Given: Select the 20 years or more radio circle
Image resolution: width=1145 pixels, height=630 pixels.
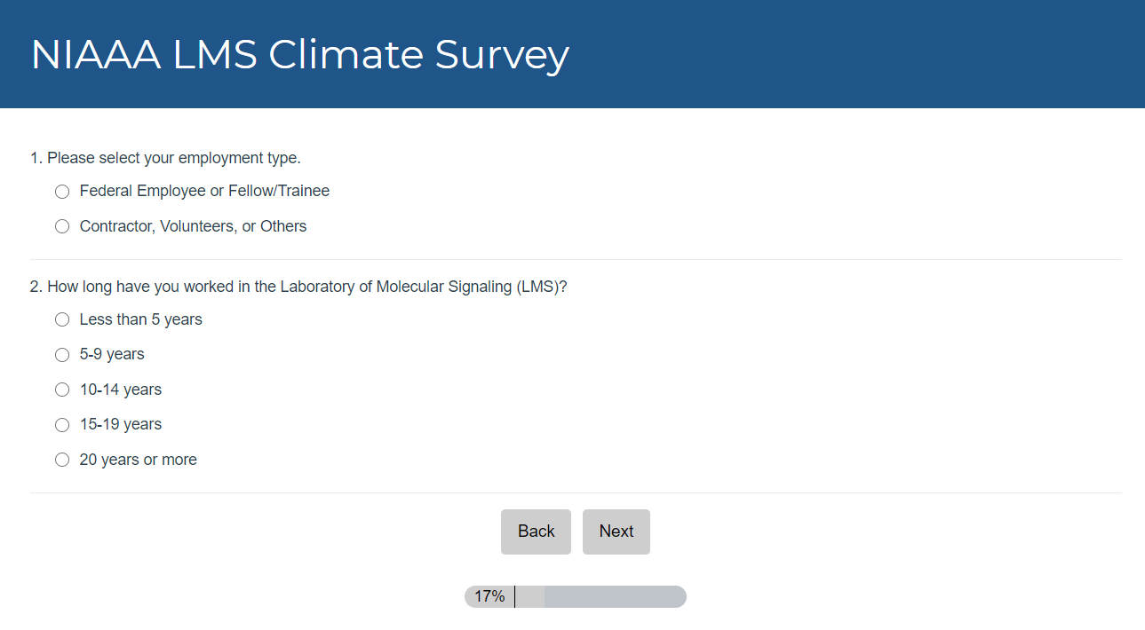Looking at the screenshot, I should click(62, 460).
